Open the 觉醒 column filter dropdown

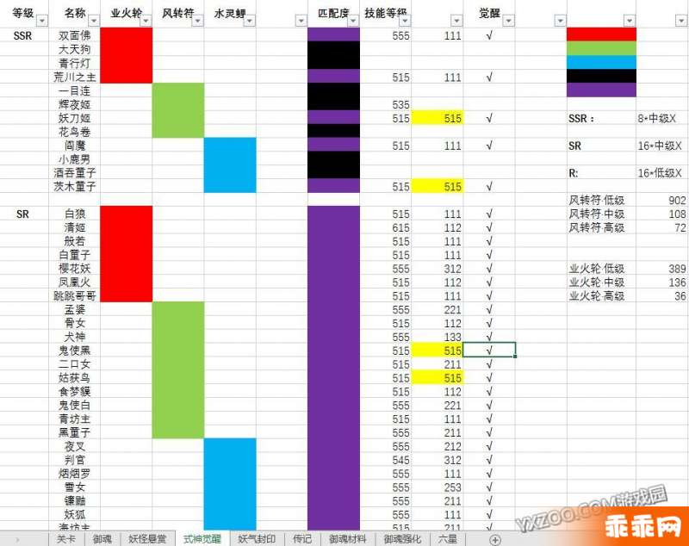[507, 20]
